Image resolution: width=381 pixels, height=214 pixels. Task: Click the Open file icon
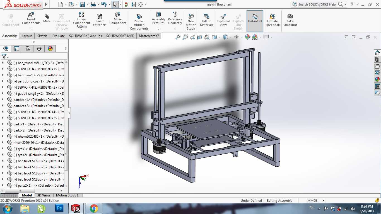pyautogui.click(x=71, y=4)
